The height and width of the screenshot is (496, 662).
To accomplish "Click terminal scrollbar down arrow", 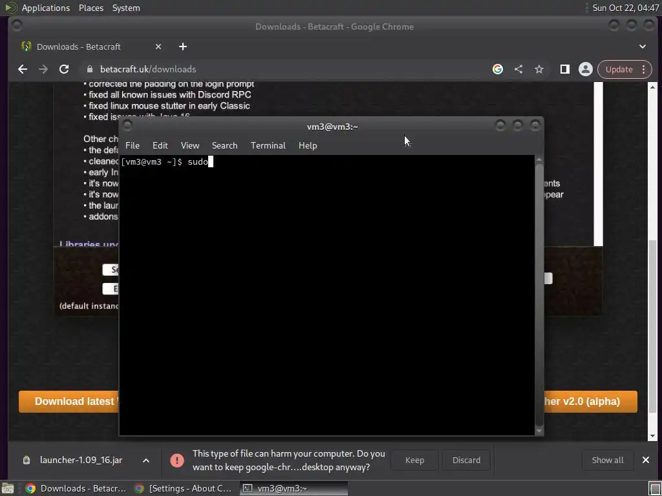I will coord(539,431).
